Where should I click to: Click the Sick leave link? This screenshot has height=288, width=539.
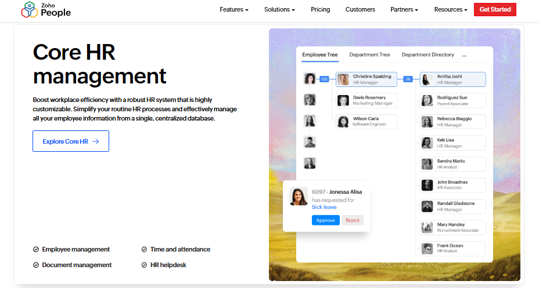pyautogui.click(x=324, y=207)
